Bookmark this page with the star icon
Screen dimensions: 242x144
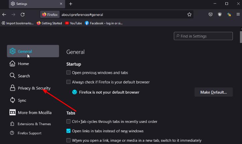189,14
